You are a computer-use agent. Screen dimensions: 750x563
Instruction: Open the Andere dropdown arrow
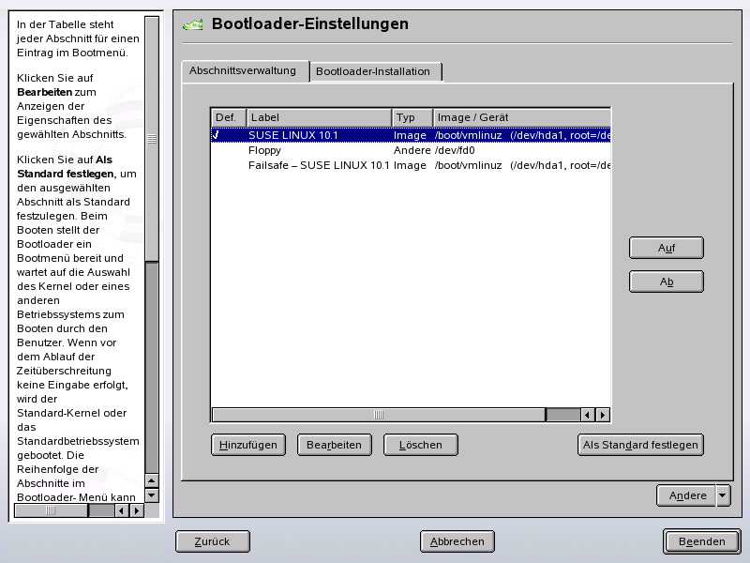[x=723, y=495]
